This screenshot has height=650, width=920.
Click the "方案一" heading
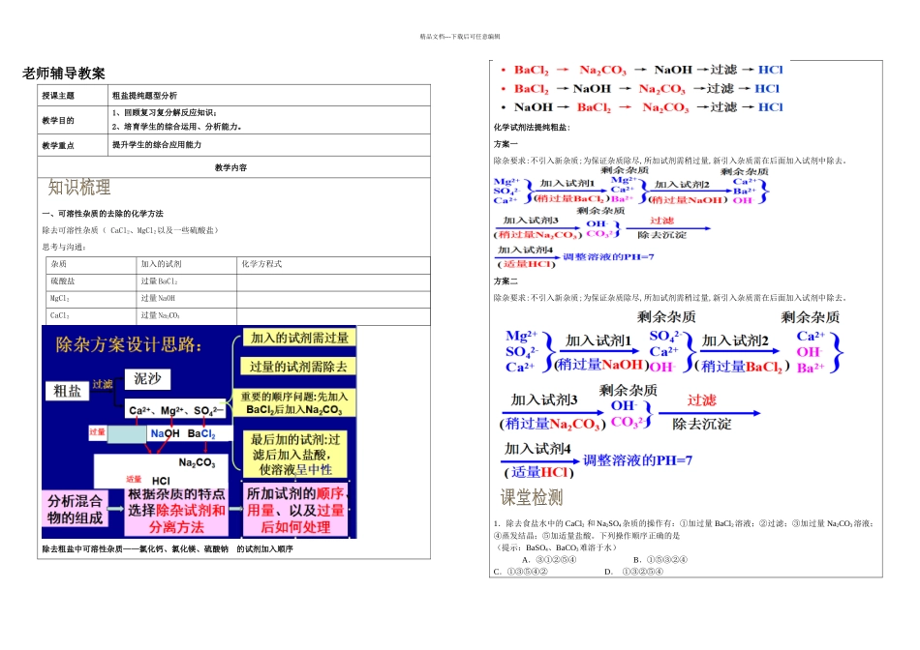pos(506,143)
